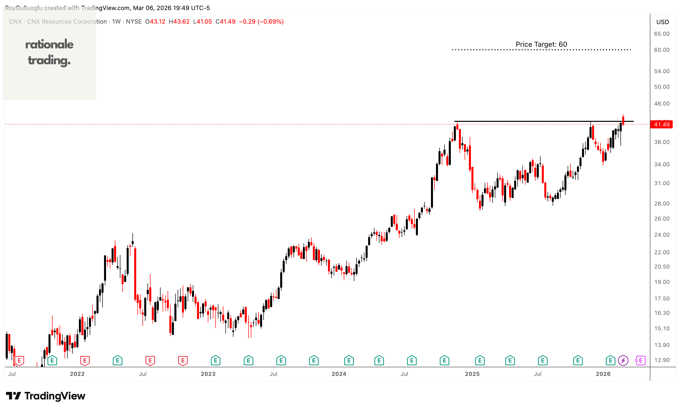Image resolution: width=681 pixels, height=411 pixels.
Task: Click the rationale trading watermark logo
Action: 49,53
